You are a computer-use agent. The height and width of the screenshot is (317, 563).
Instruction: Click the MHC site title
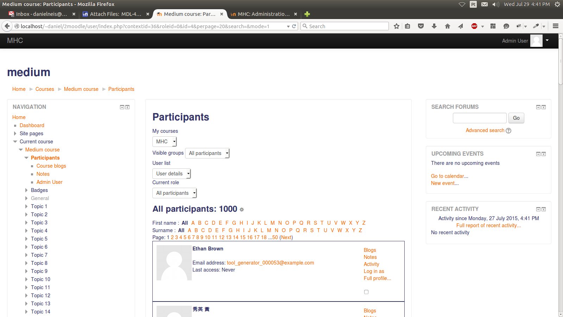pyautogui.click(x=15, y=41)
